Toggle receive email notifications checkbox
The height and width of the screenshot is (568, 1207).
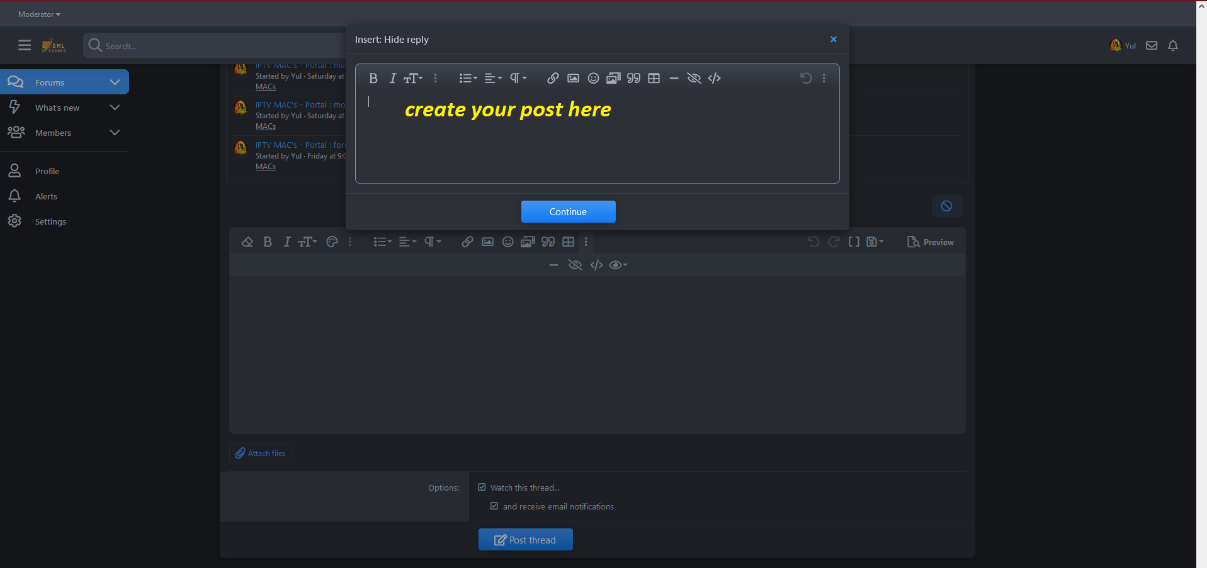[x=494, y=506]
